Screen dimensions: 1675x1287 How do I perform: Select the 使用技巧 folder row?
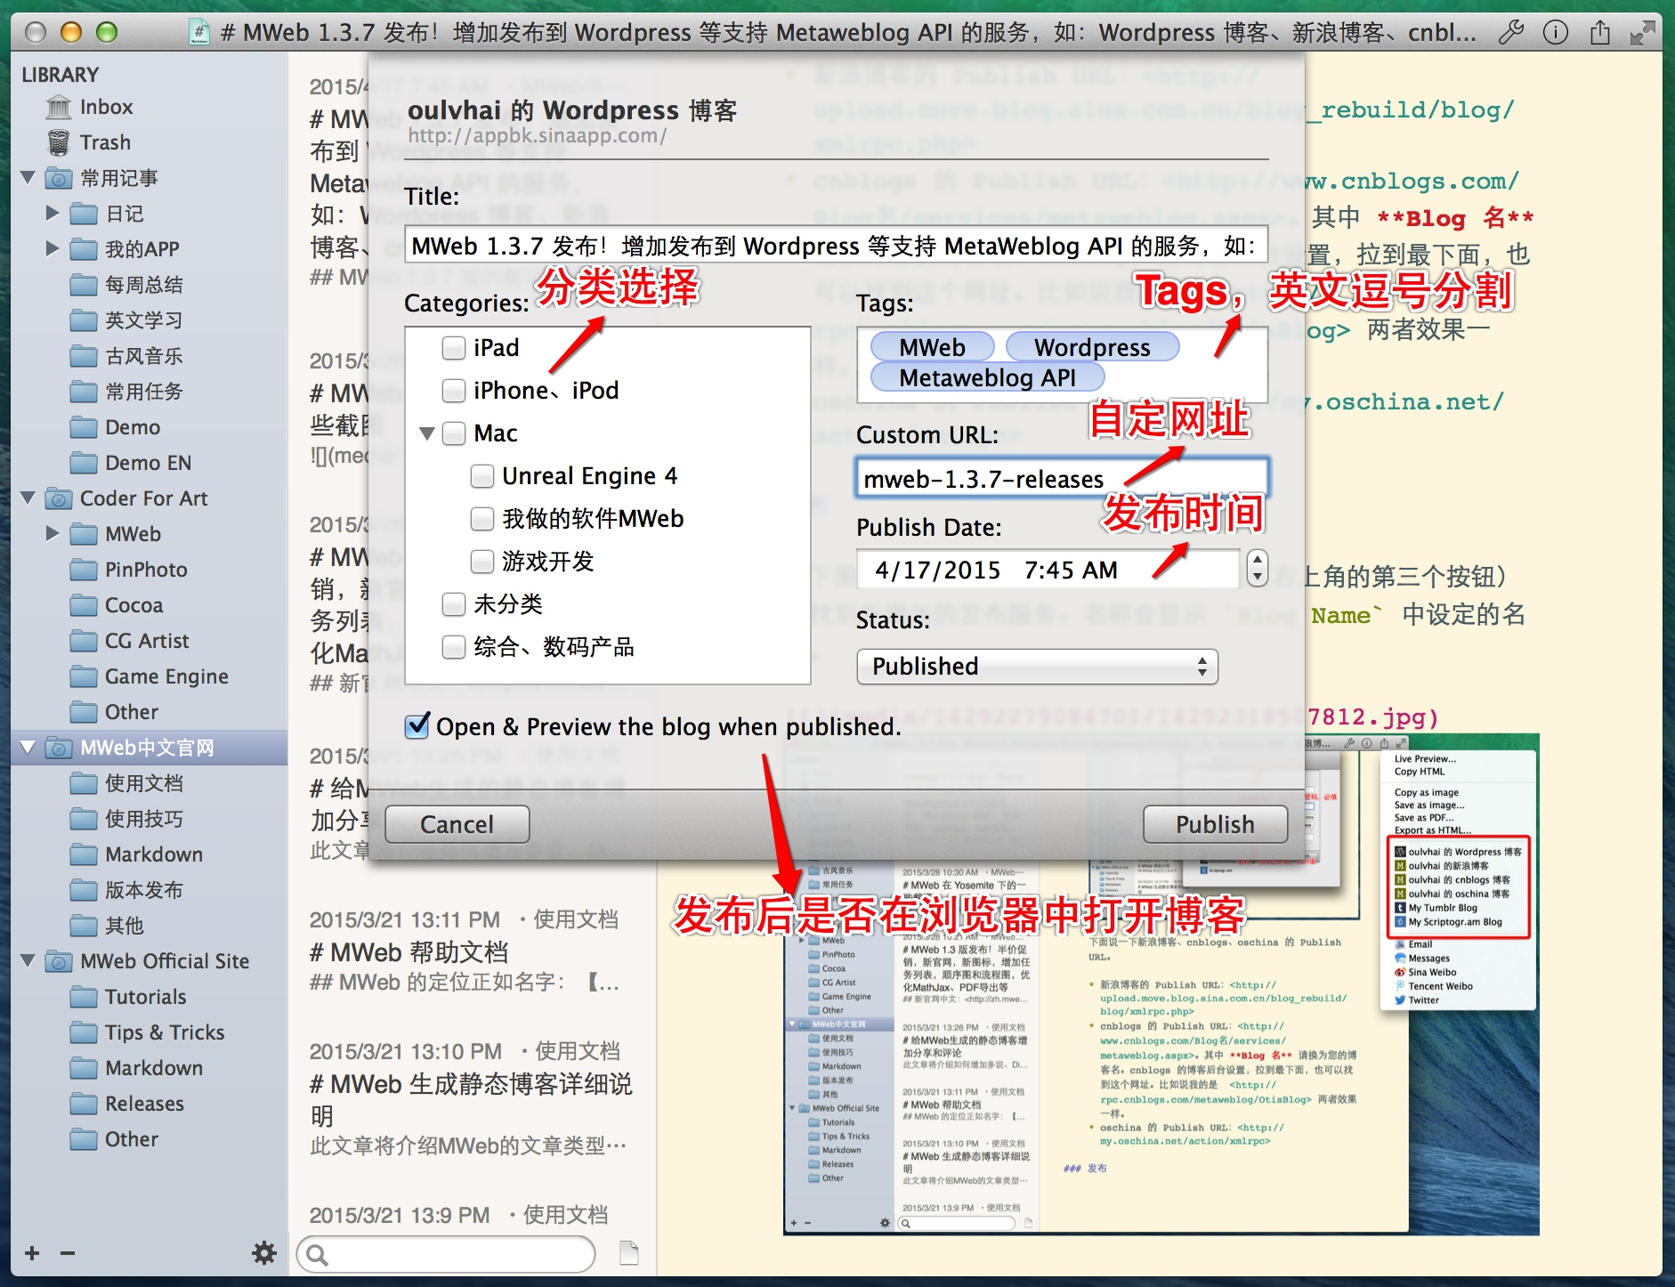point(150,819)
